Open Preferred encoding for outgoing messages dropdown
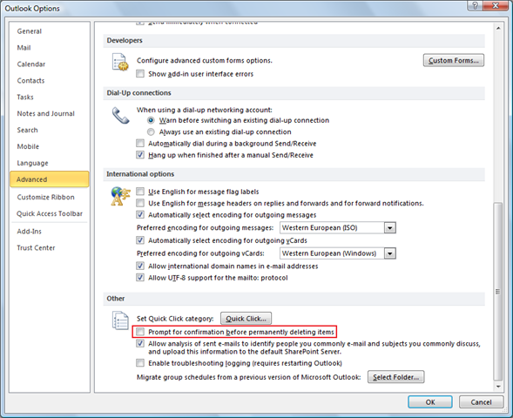Screen dimensions: 513x418 tap(389, 227)
